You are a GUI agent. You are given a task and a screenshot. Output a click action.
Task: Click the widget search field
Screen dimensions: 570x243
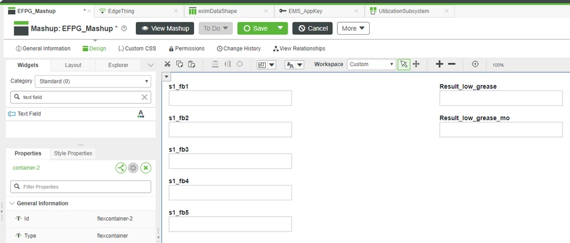pyautogui.click(x=80, y=97)
